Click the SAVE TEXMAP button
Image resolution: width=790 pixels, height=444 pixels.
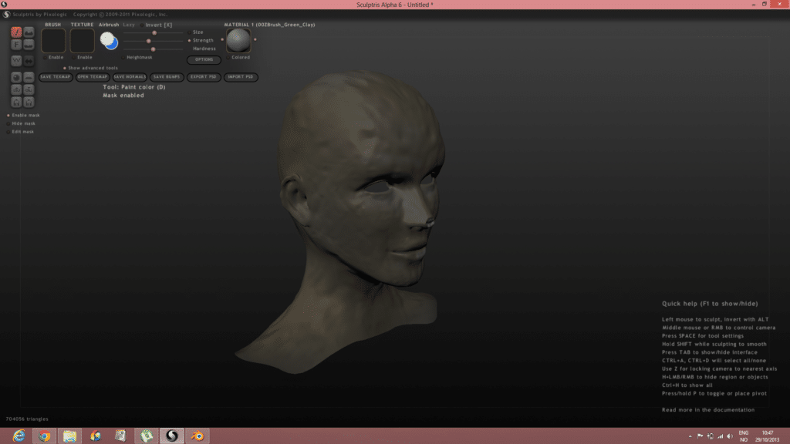[56, 77]
